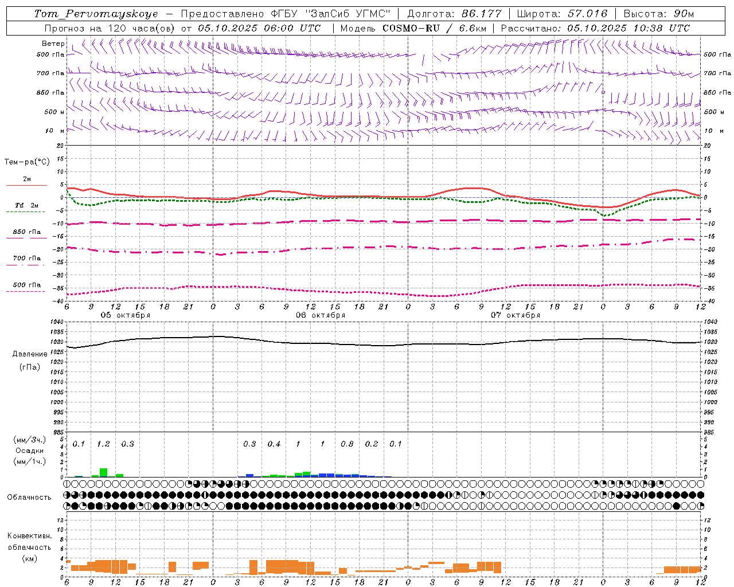Click the Рассчитано: 05.10.2025 10:38 UTC text

(x=595, y=28)
